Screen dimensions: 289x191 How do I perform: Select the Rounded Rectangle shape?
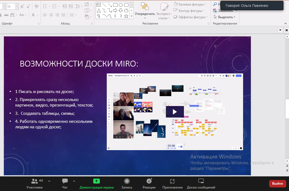click(x=126, y=5)
